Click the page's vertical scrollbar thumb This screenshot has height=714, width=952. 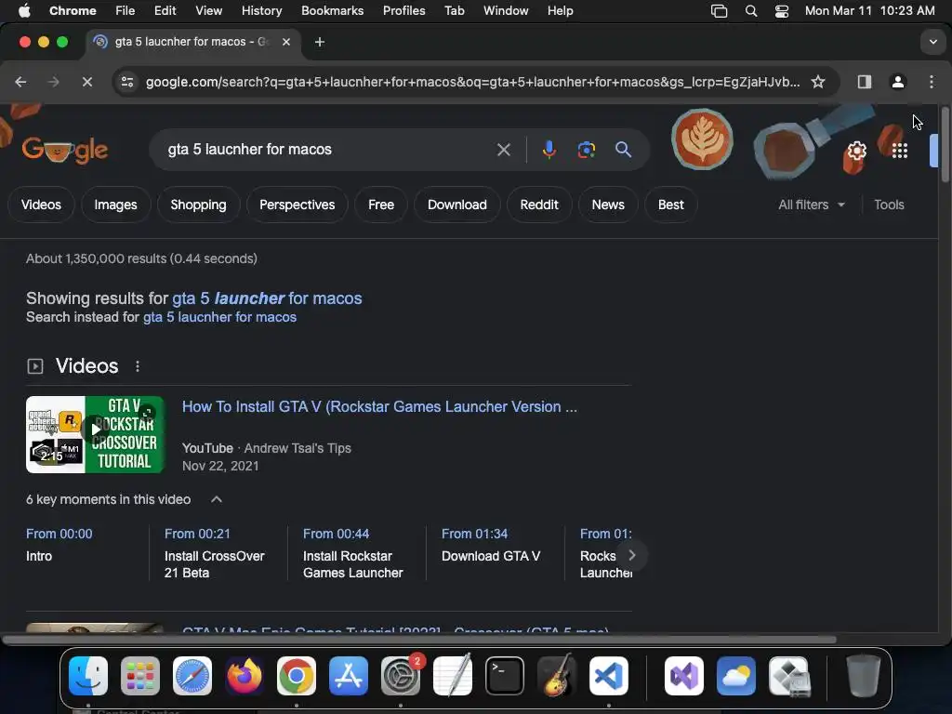[x=945, y=144]
